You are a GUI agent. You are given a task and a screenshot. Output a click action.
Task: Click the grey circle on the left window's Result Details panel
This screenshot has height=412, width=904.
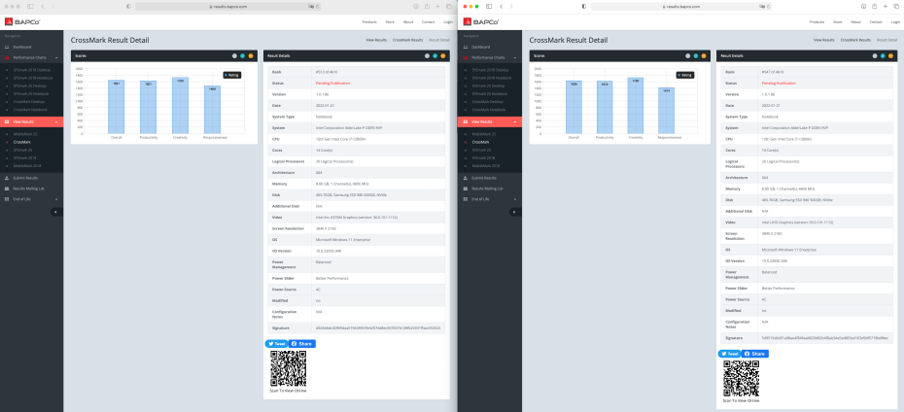tap(427, 56)
